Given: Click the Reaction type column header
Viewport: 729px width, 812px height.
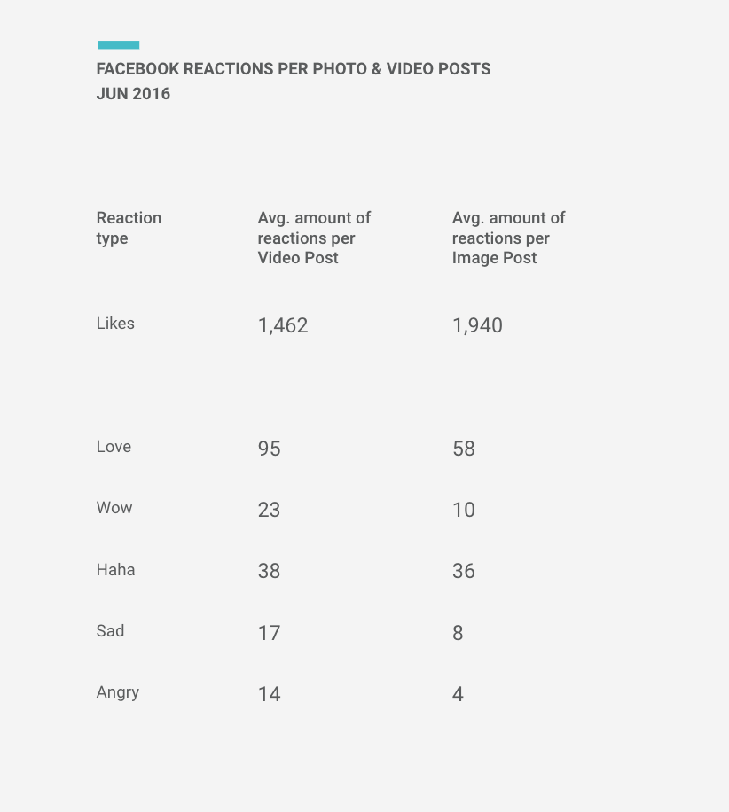Looking at the screenshot, I should click(x=129, y=228).
